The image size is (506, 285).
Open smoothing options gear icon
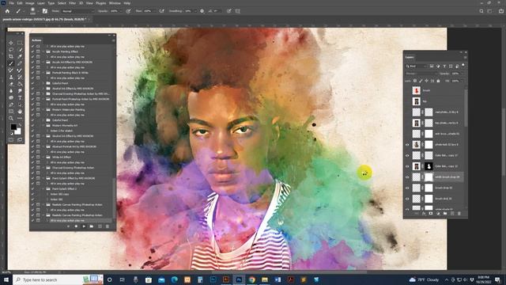[x=202, y=11]
